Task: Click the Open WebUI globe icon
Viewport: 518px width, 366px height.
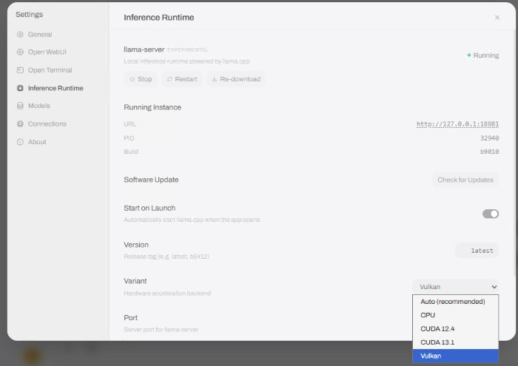Action: coord(20,52)
